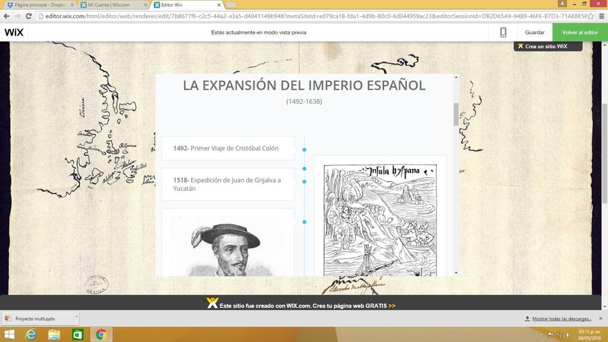The width and height of the screenshot is (608, 342).
Task: Click Volver al editor button
Action: [x=580, y=33]
